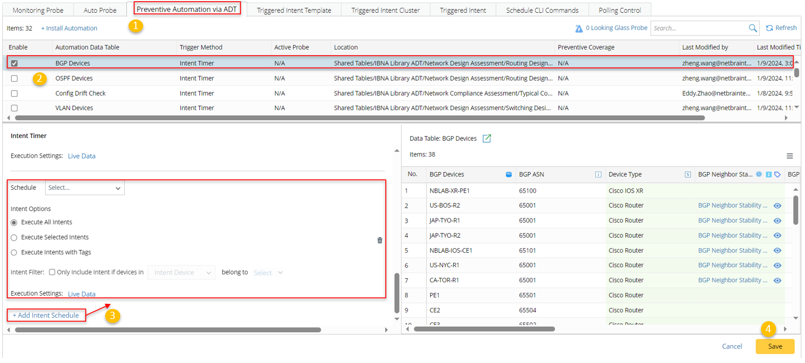Check Only Include Intent if devices in
Viewport: 805px width, 363px height.
(x=52, y=272)
